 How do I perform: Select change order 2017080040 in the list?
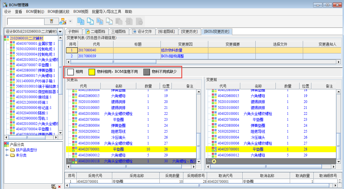[x=87, y=50]
